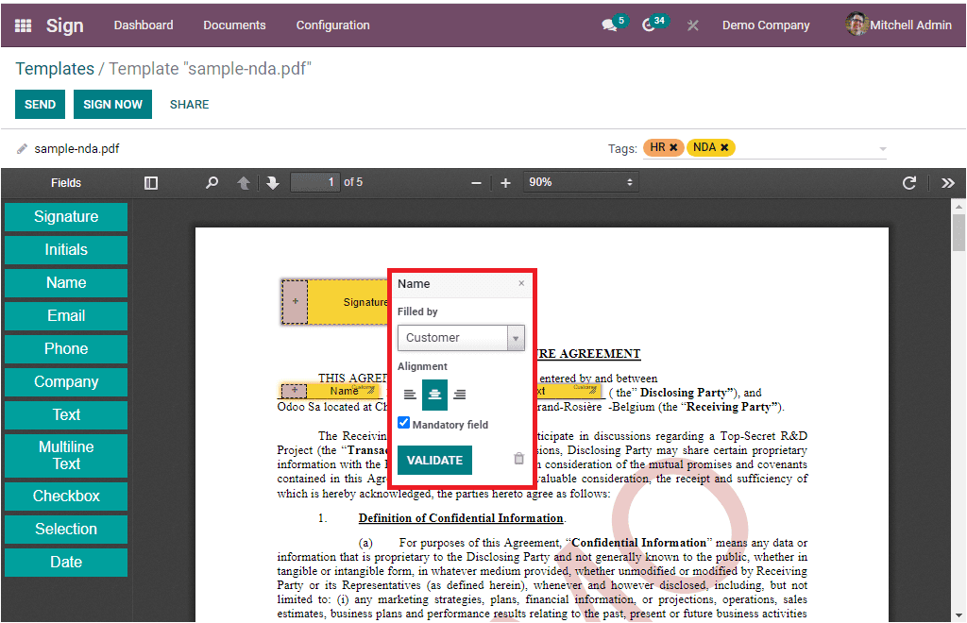This screenshot has width=967, height=623.
Task: Click Mitchell Admin avatar
Action: point(857,25)
